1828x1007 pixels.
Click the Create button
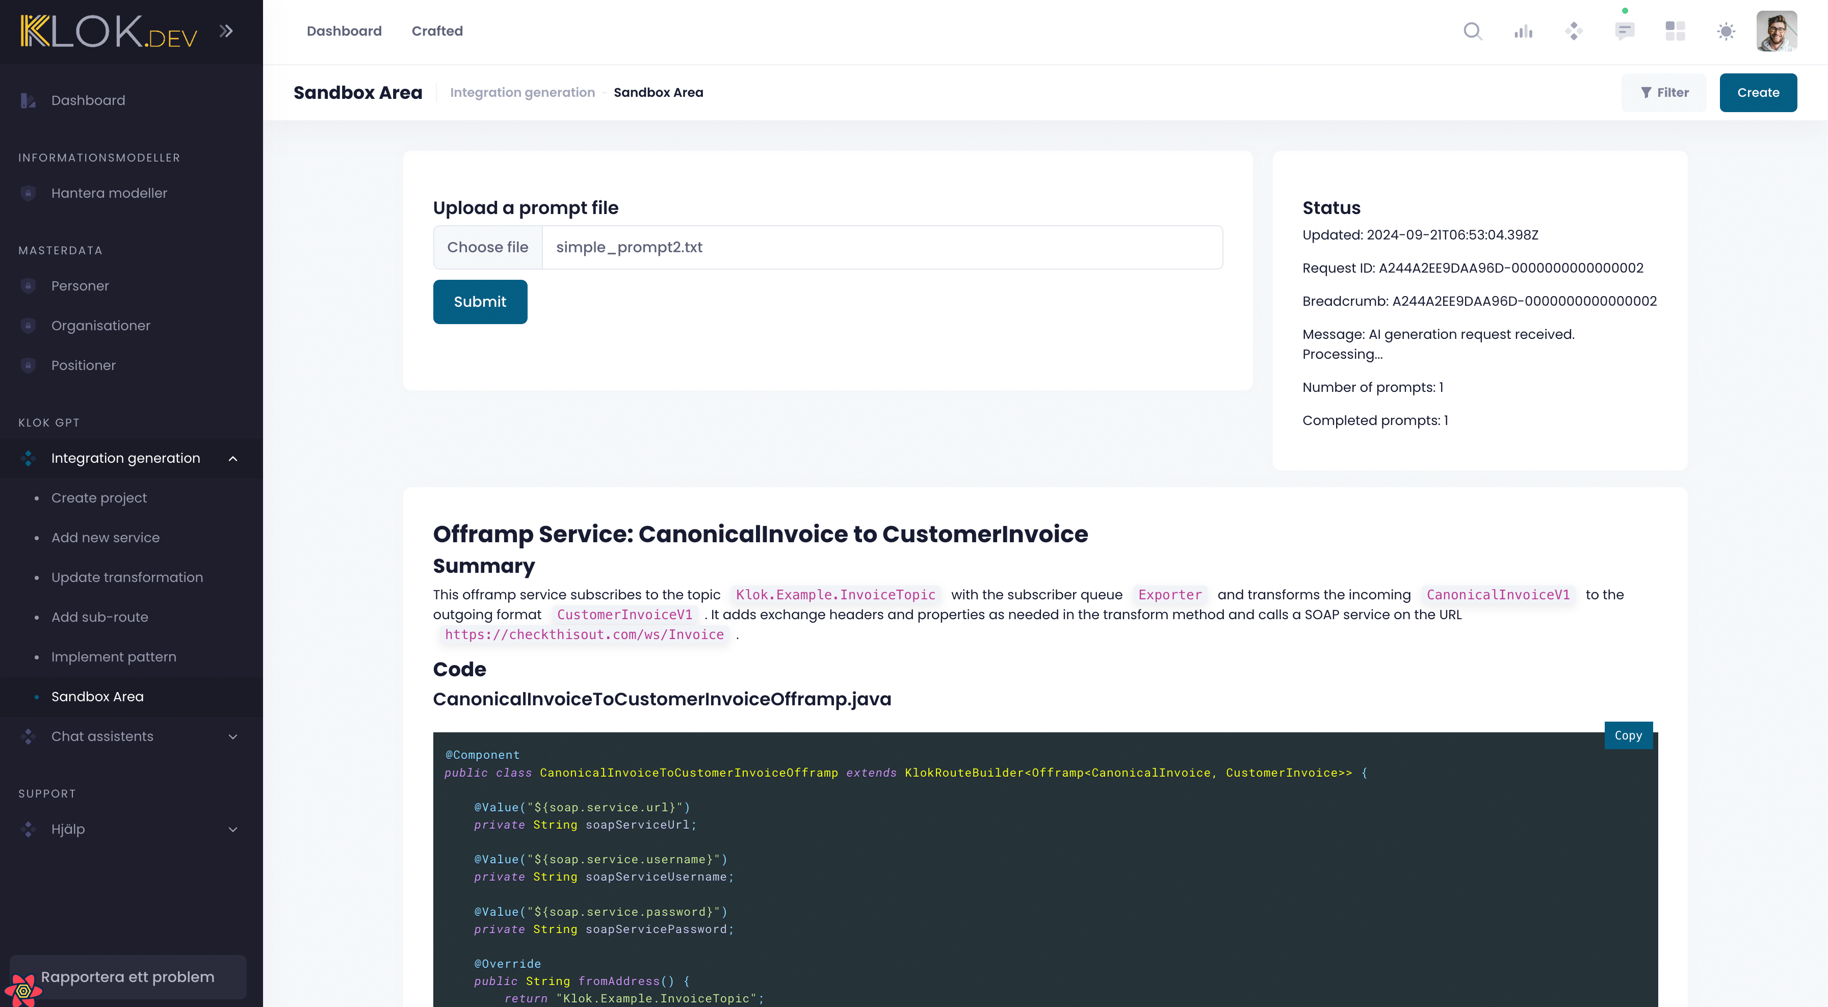[x=1758, y=92]
